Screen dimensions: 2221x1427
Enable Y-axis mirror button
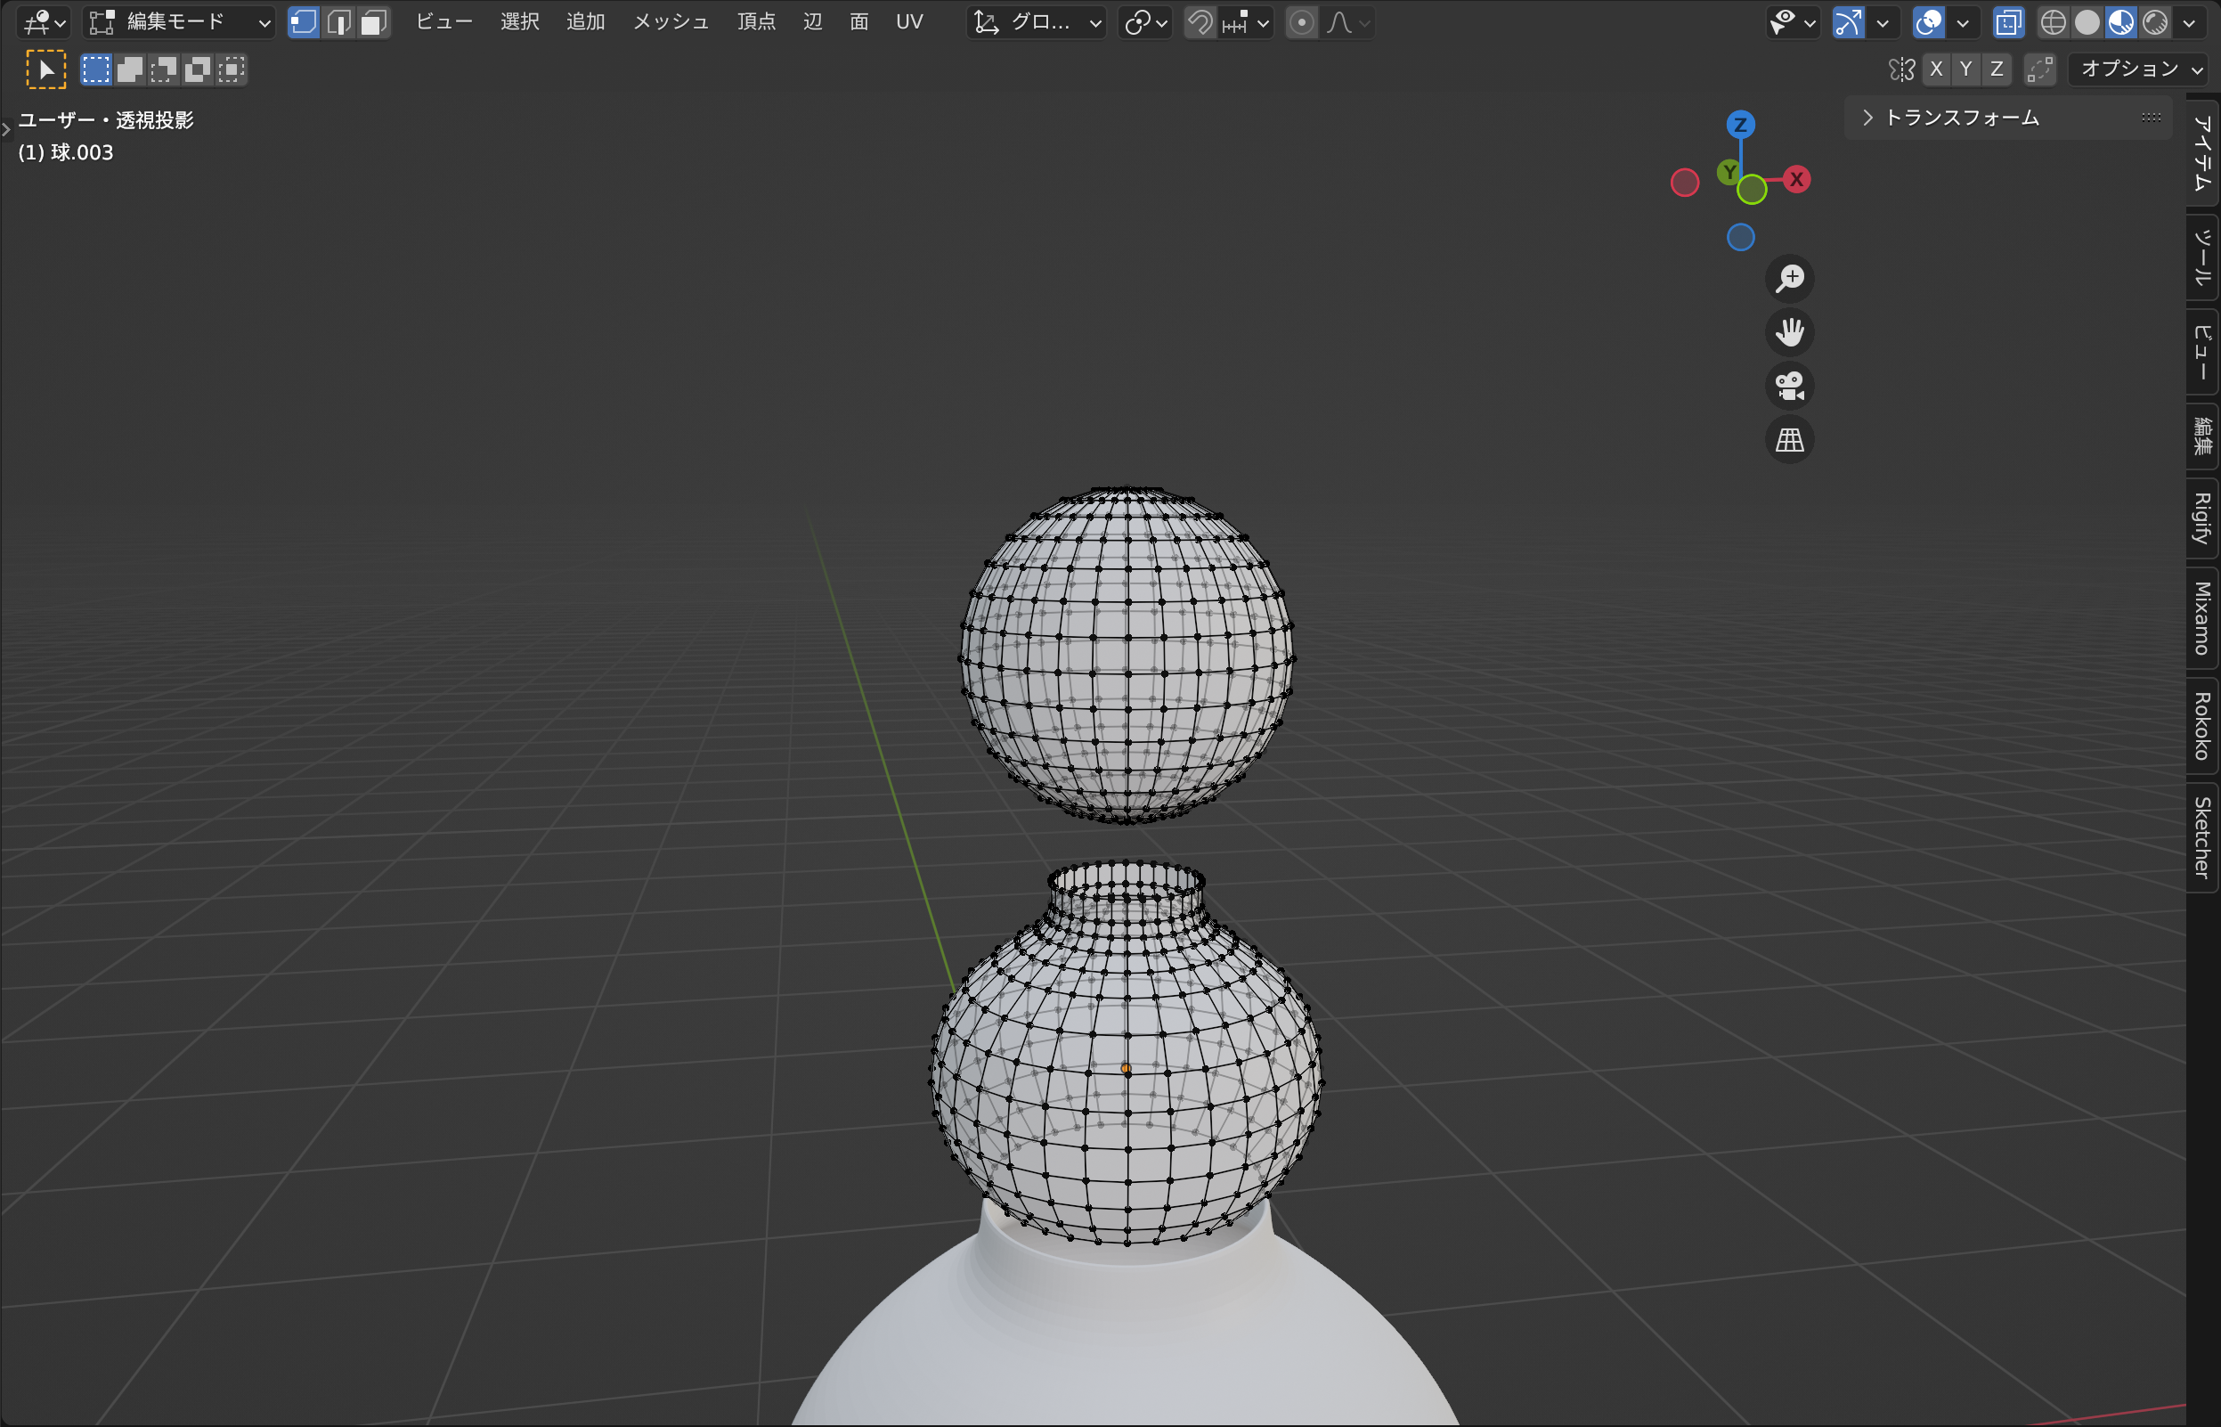coord(1966,69)
